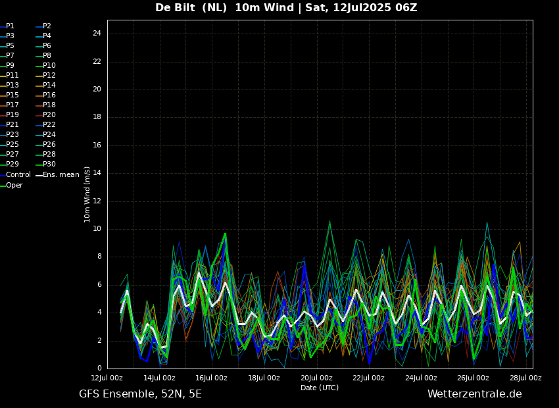
Task: Click the GFS Ensemble, 52N, 5E caption
Action: [140, 394]
